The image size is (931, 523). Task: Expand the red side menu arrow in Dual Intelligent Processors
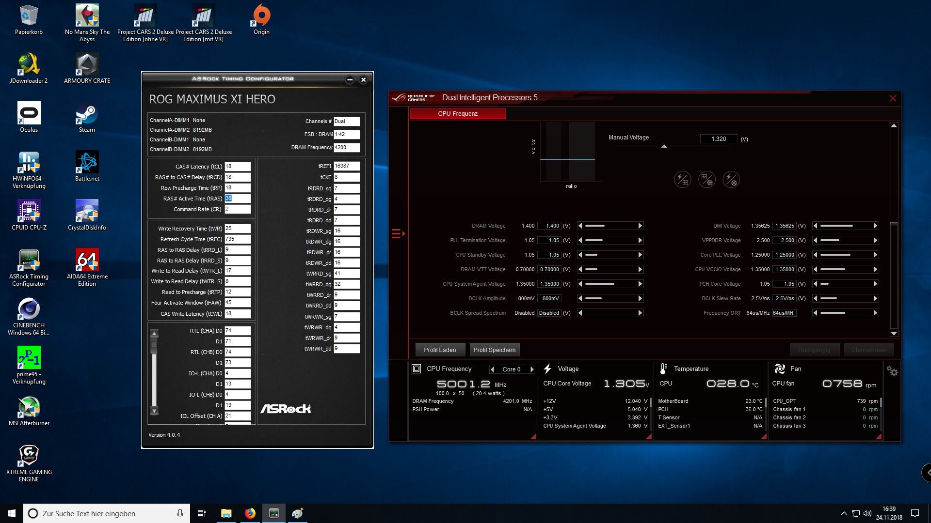tap(398, 234)
